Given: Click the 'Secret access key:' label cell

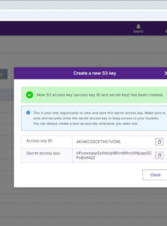Looking at the screenshot, I should click(x=47, y=155).
